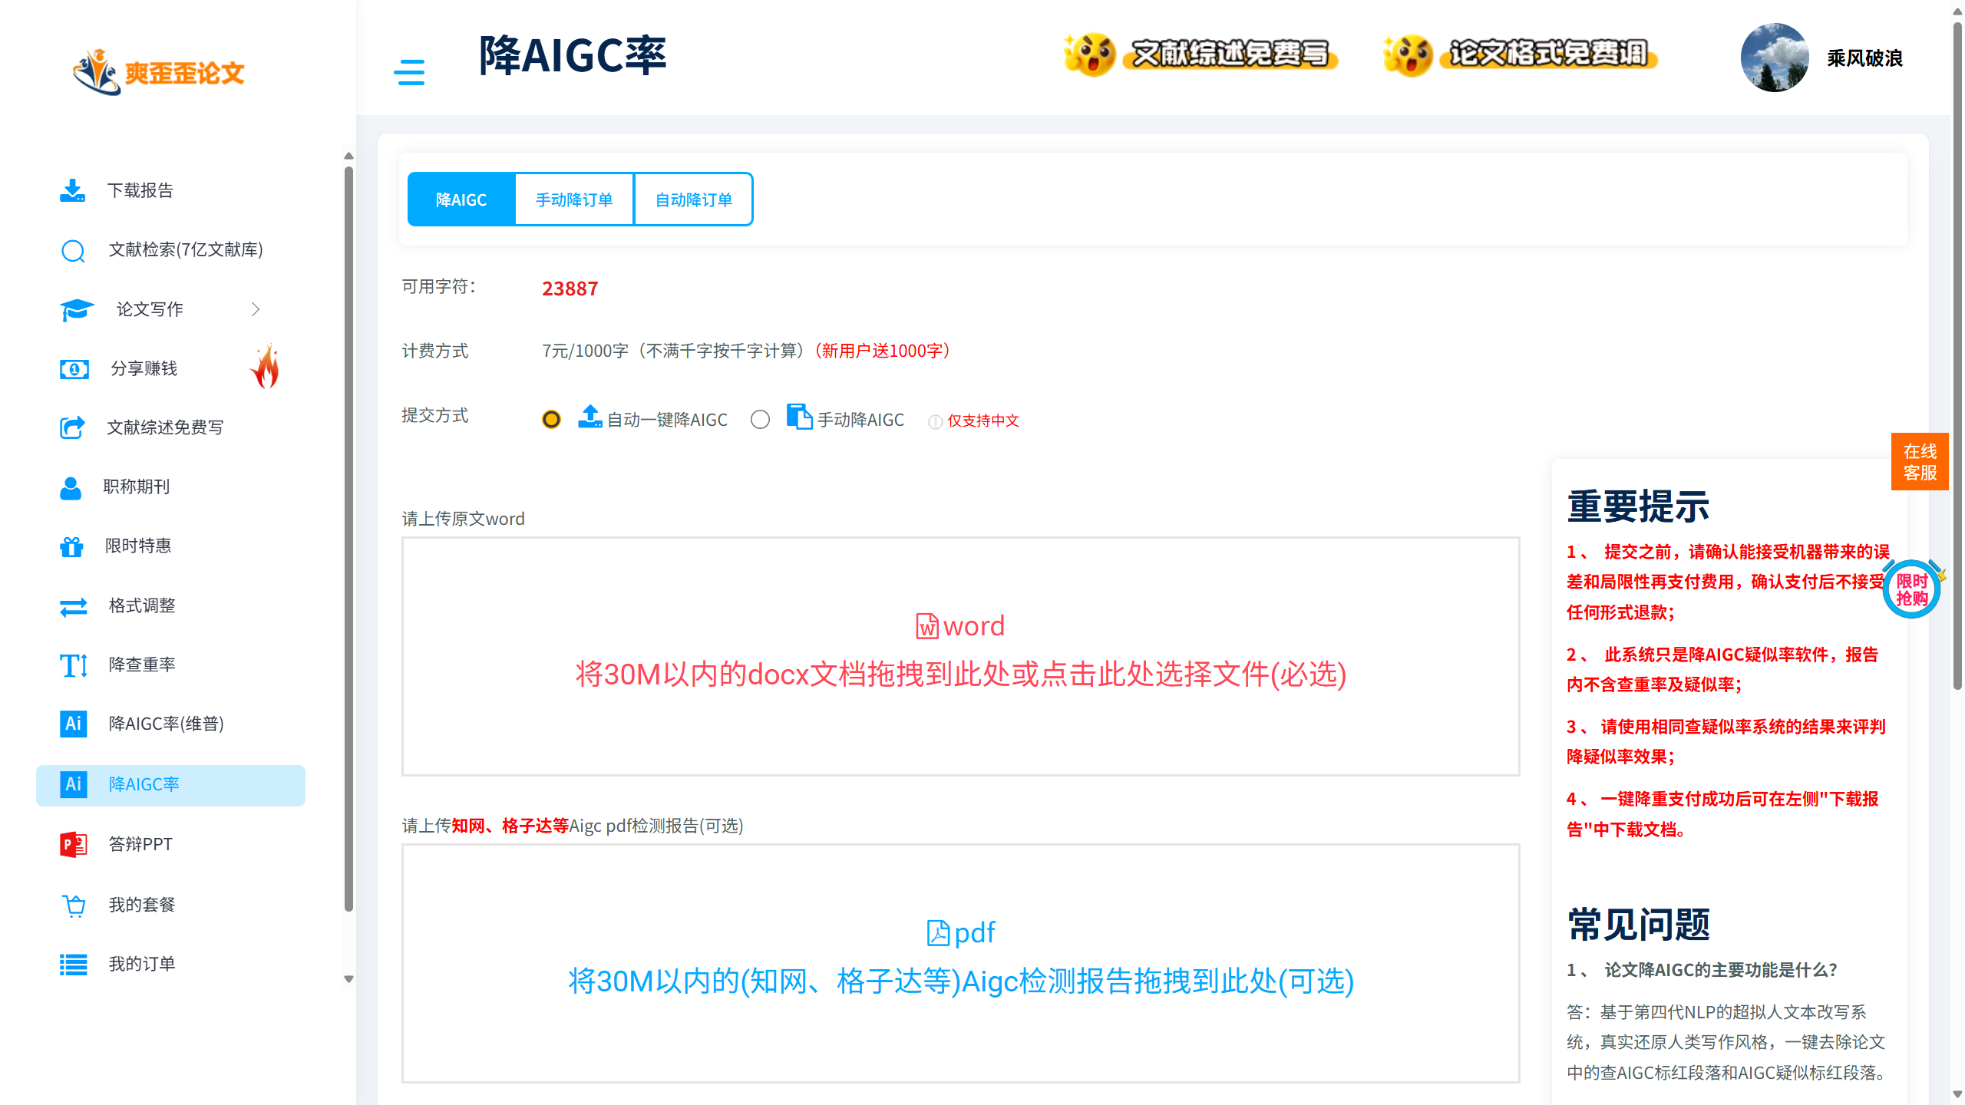
Task: Open 下载报告 from its download icon
Action: coord(73,190)
